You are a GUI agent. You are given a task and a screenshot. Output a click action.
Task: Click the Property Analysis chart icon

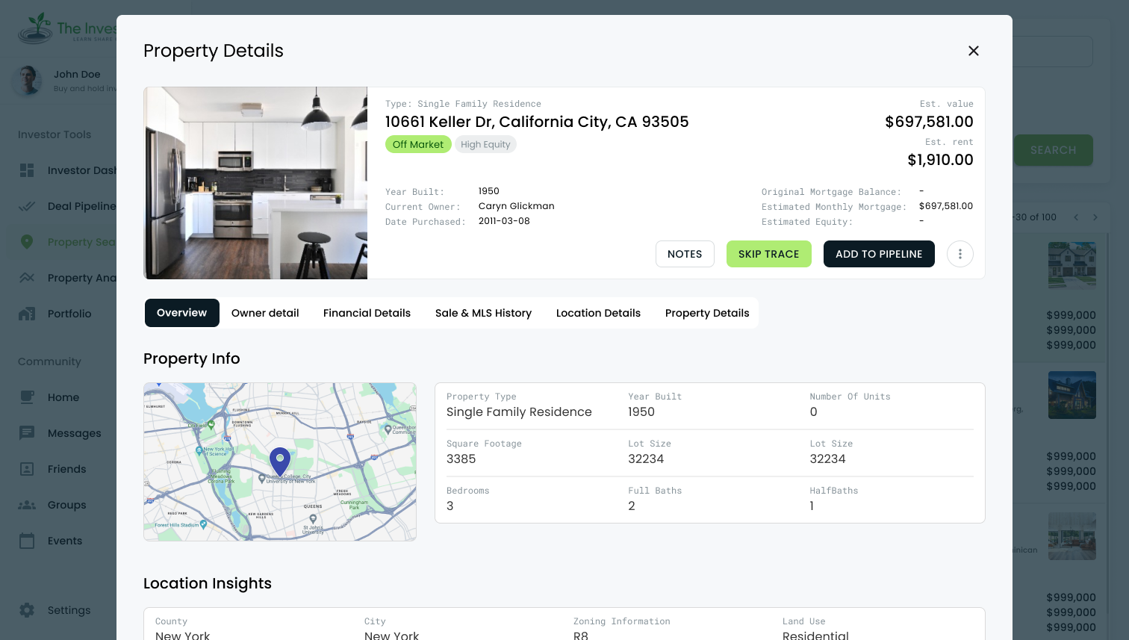tap(27, 278)
